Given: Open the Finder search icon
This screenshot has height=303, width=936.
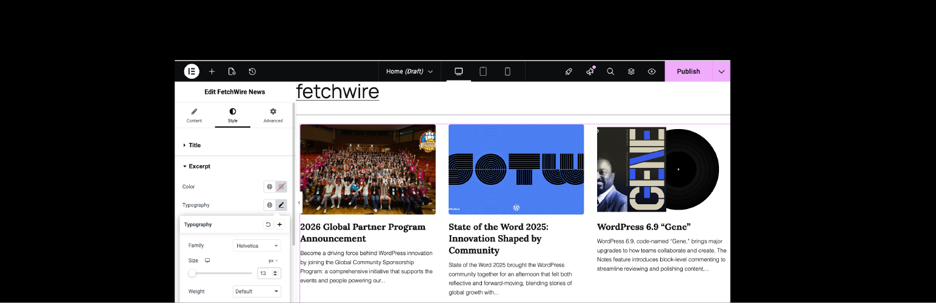Looking at the screenshot, I should (x=610, y=72).
